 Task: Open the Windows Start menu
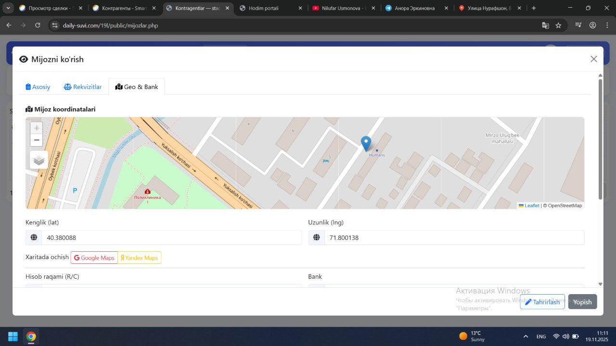[13, 336]
